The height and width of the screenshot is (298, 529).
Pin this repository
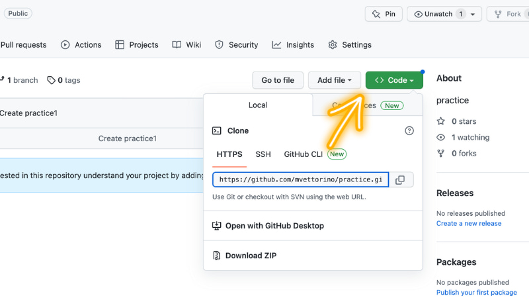[384, 14]
